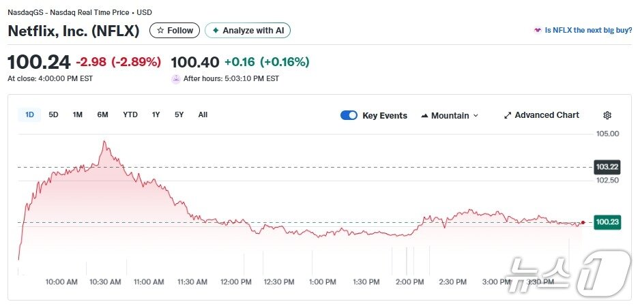
Task: Click the star icon in Follow button
Action: pos(160,31)
